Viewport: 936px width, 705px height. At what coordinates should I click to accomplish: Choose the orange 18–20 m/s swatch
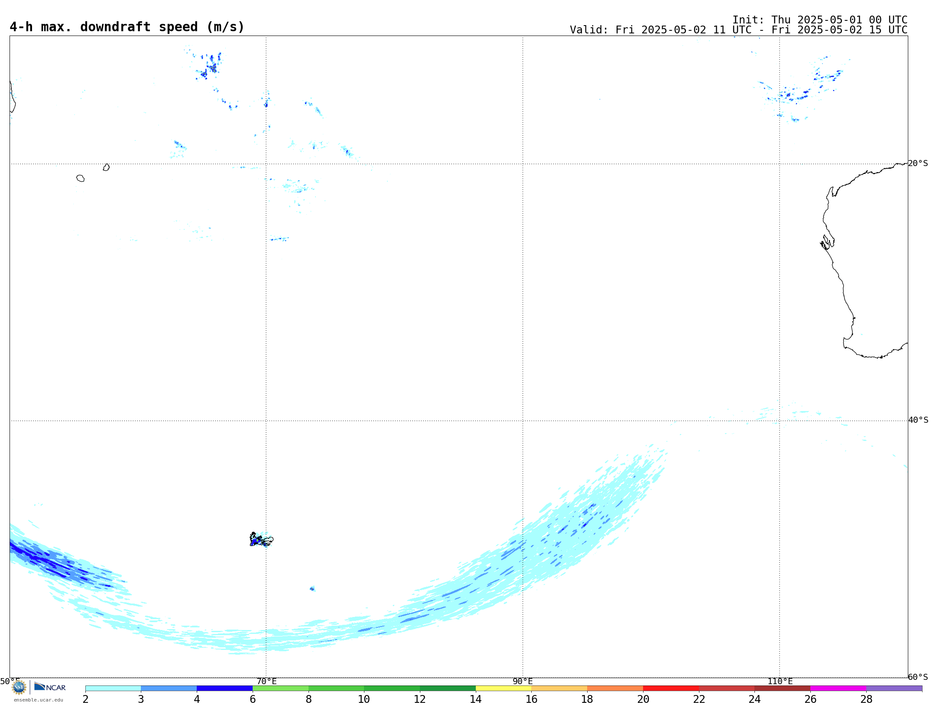pyautogui.click(x=615, y=689)
